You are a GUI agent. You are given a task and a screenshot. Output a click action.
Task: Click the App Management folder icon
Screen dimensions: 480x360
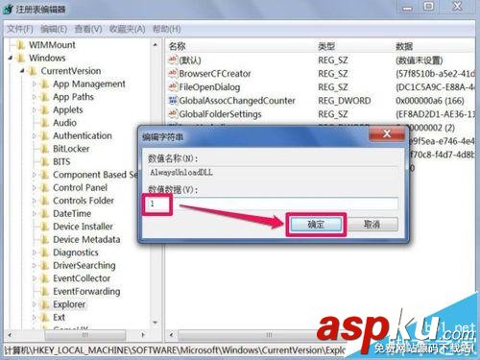pyautogui.click(x=45, y=84)
